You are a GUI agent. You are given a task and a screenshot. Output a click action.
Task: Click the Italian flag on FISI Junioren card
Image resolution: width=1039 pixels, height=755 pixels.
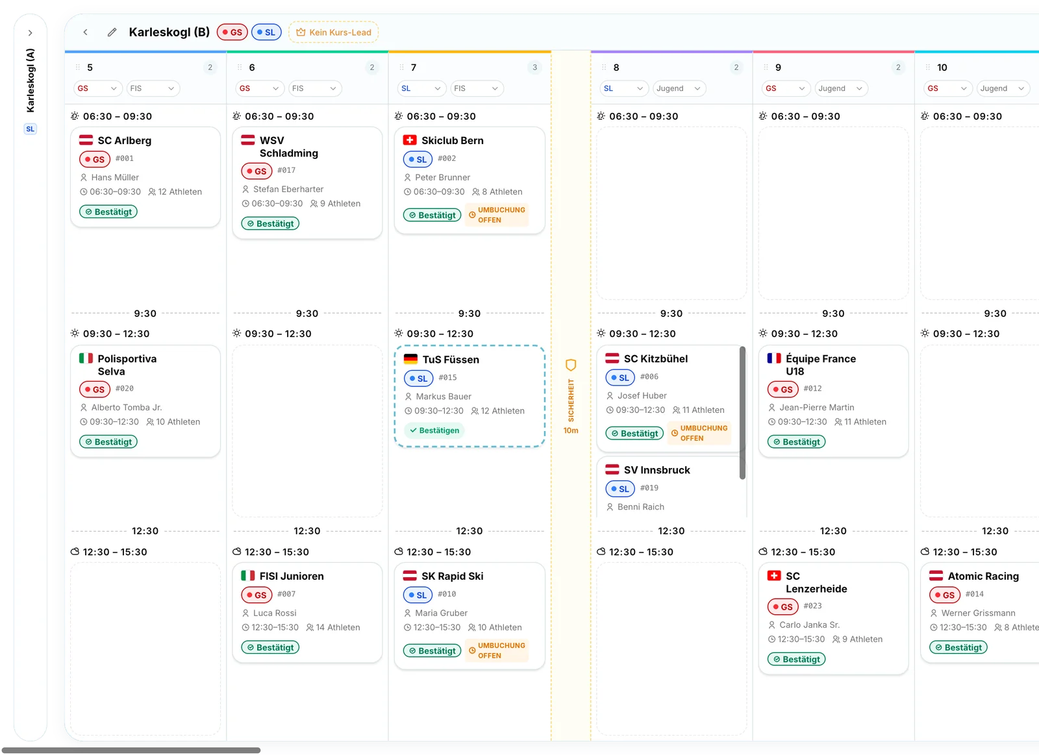(x=248, y=575)
